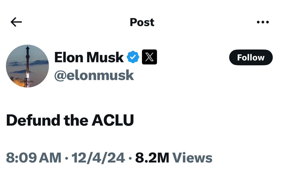The image size is (284, 176).
Task: Tap the black X affiliation badge
Action: tap(149, 57)
